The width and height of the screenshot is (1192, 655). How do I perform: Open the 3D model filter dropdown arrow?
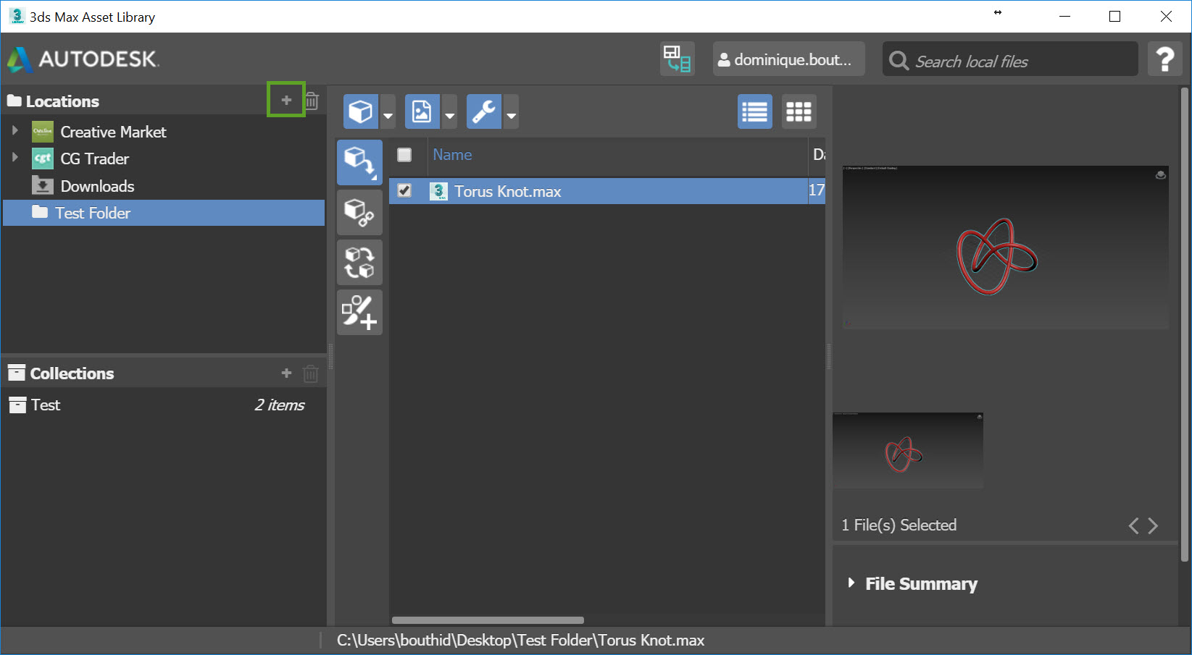pyautogui.click(x=388, y=111)
